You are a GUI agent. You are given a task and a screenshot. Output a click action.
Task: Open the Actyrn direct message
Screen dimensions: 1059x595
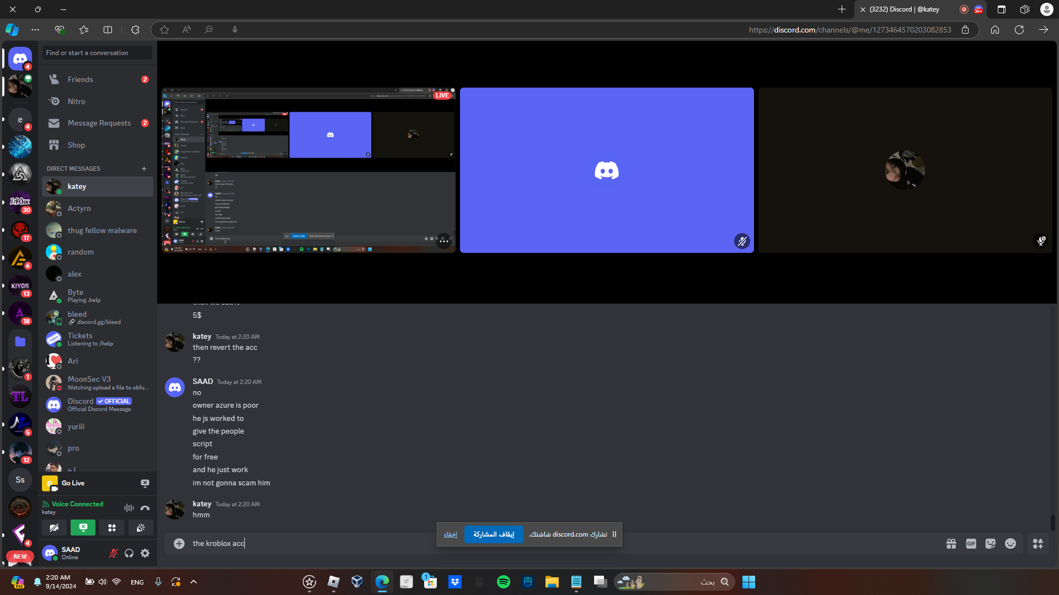click(x=98, y=208)
